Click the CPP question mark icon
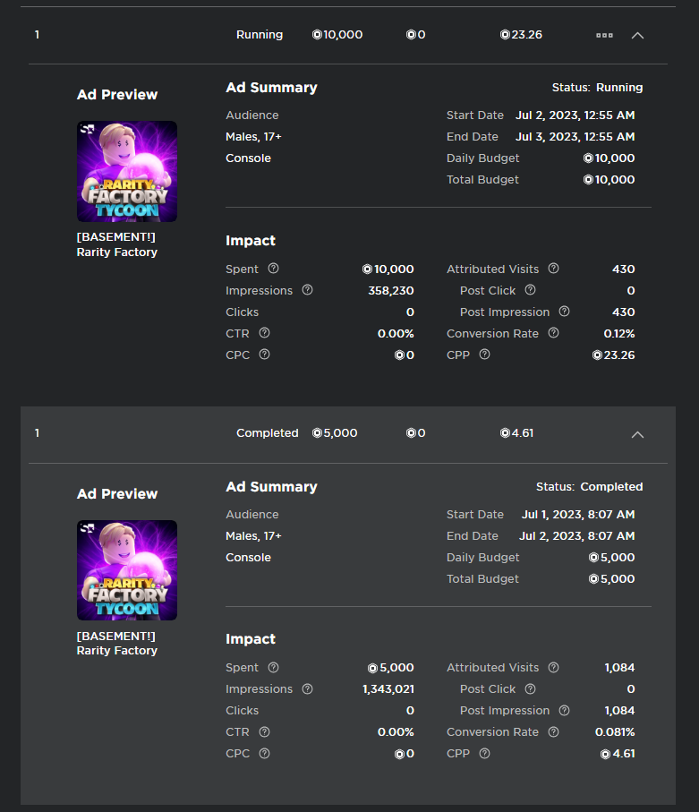The height and width of the screenshot is (812, 699). coord(483,355)
